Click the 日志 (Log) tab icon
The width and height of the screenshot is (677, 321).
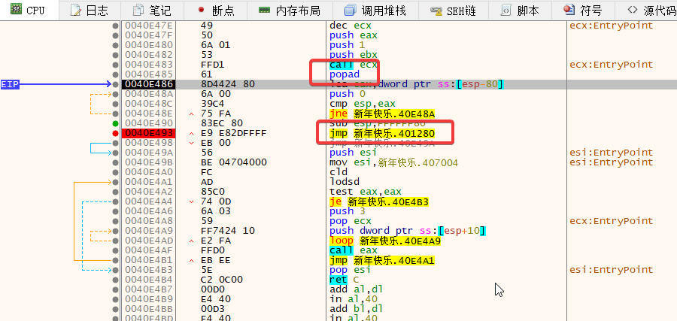click(x=75, y=11)
